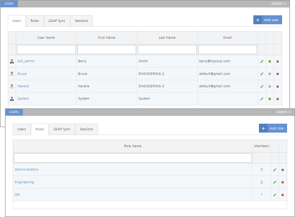The width and height of the screenshot is (295, 217).
Task: Delete the Engineering role
Action: pyautogui.click(x=283, y=182)
